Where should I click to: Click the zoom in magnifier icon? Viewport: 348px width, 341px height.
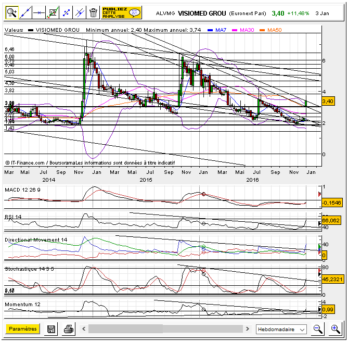(336, 329)
